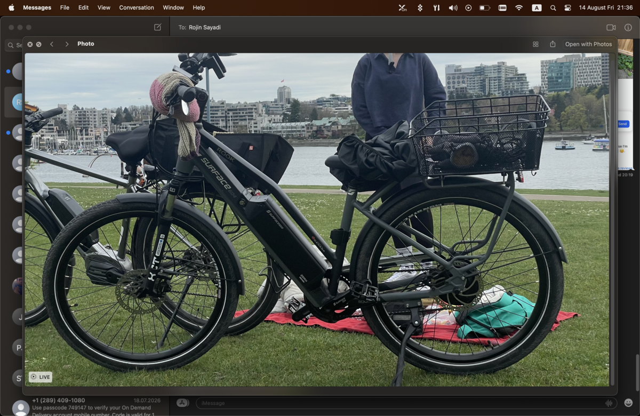This screenshot has height=416, width=640.
Task: Click Open with Photos button
Action: [588, 44]
